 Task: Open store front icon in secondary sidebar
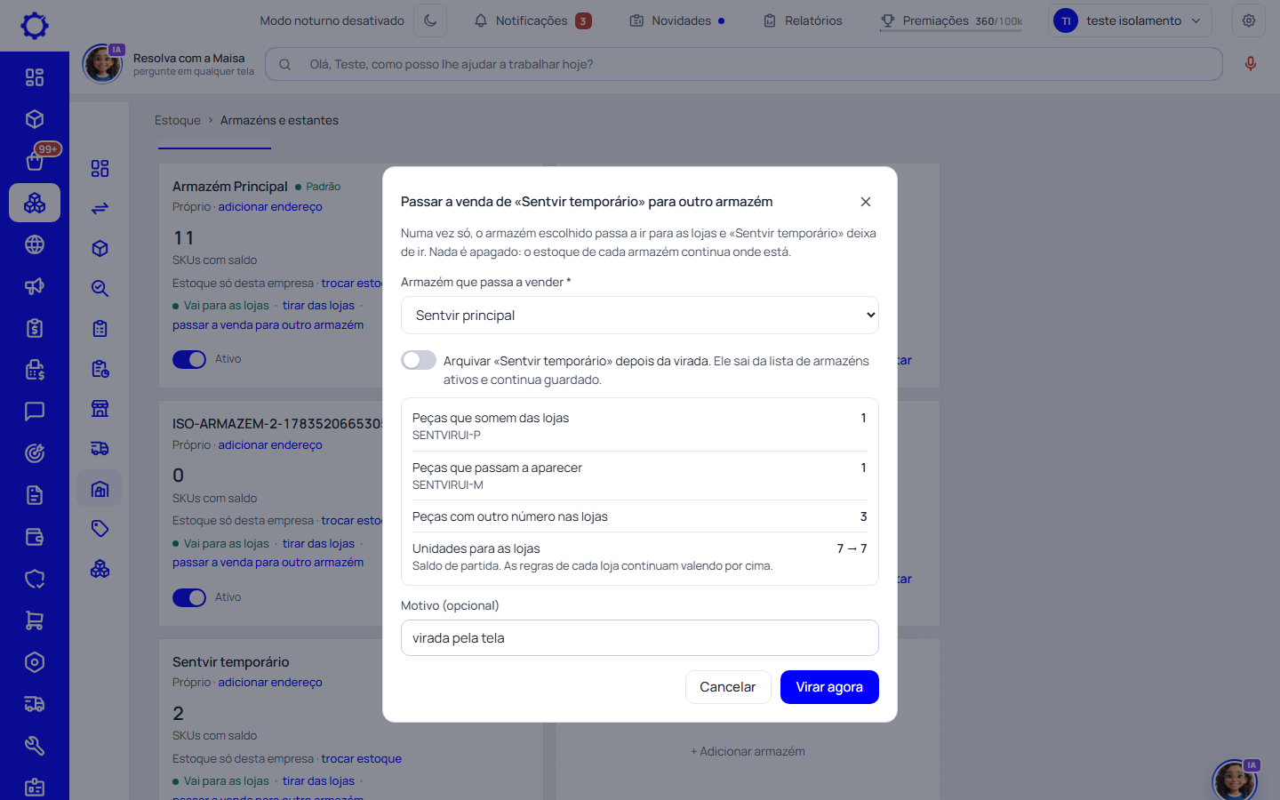tap(100, 409)
